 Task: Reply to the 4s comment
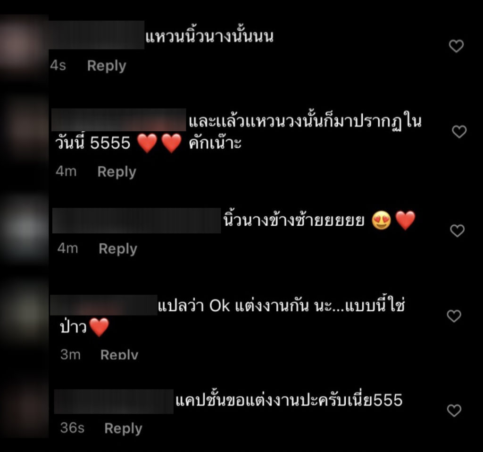coord(107,66)
